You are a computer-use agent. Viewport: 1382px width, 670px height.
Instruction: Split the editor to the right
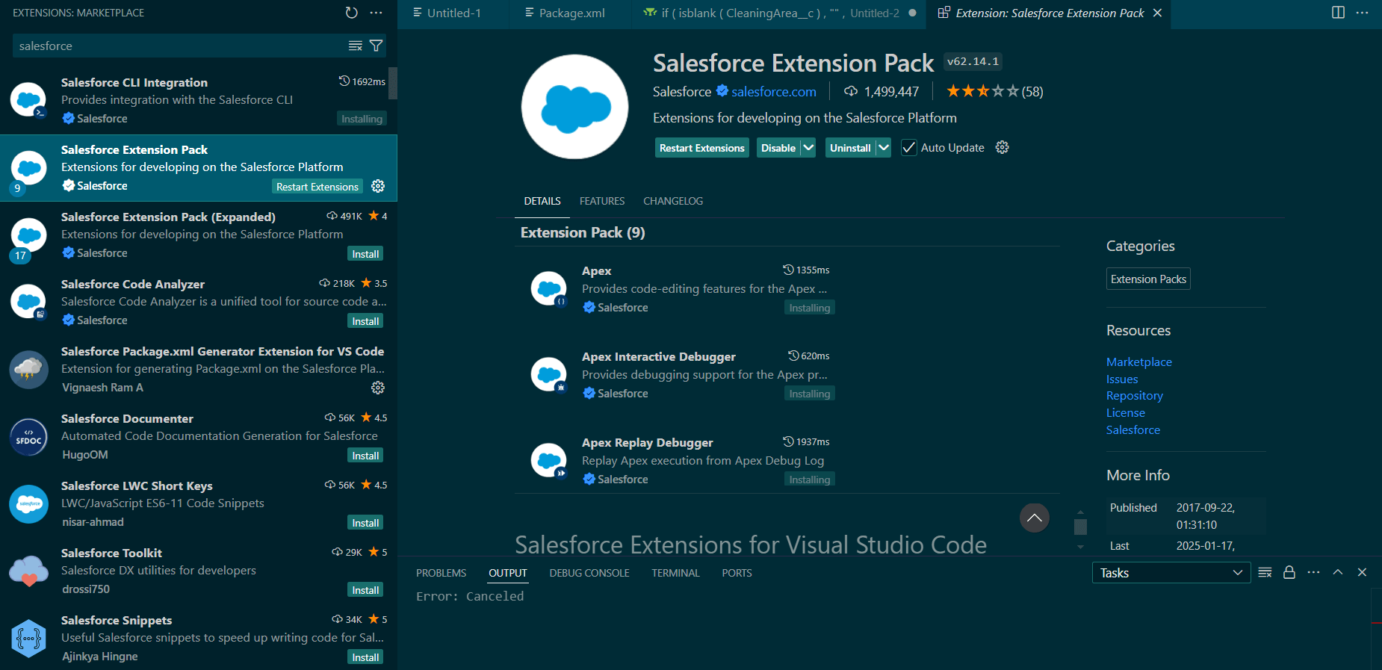pos(1338,13)
